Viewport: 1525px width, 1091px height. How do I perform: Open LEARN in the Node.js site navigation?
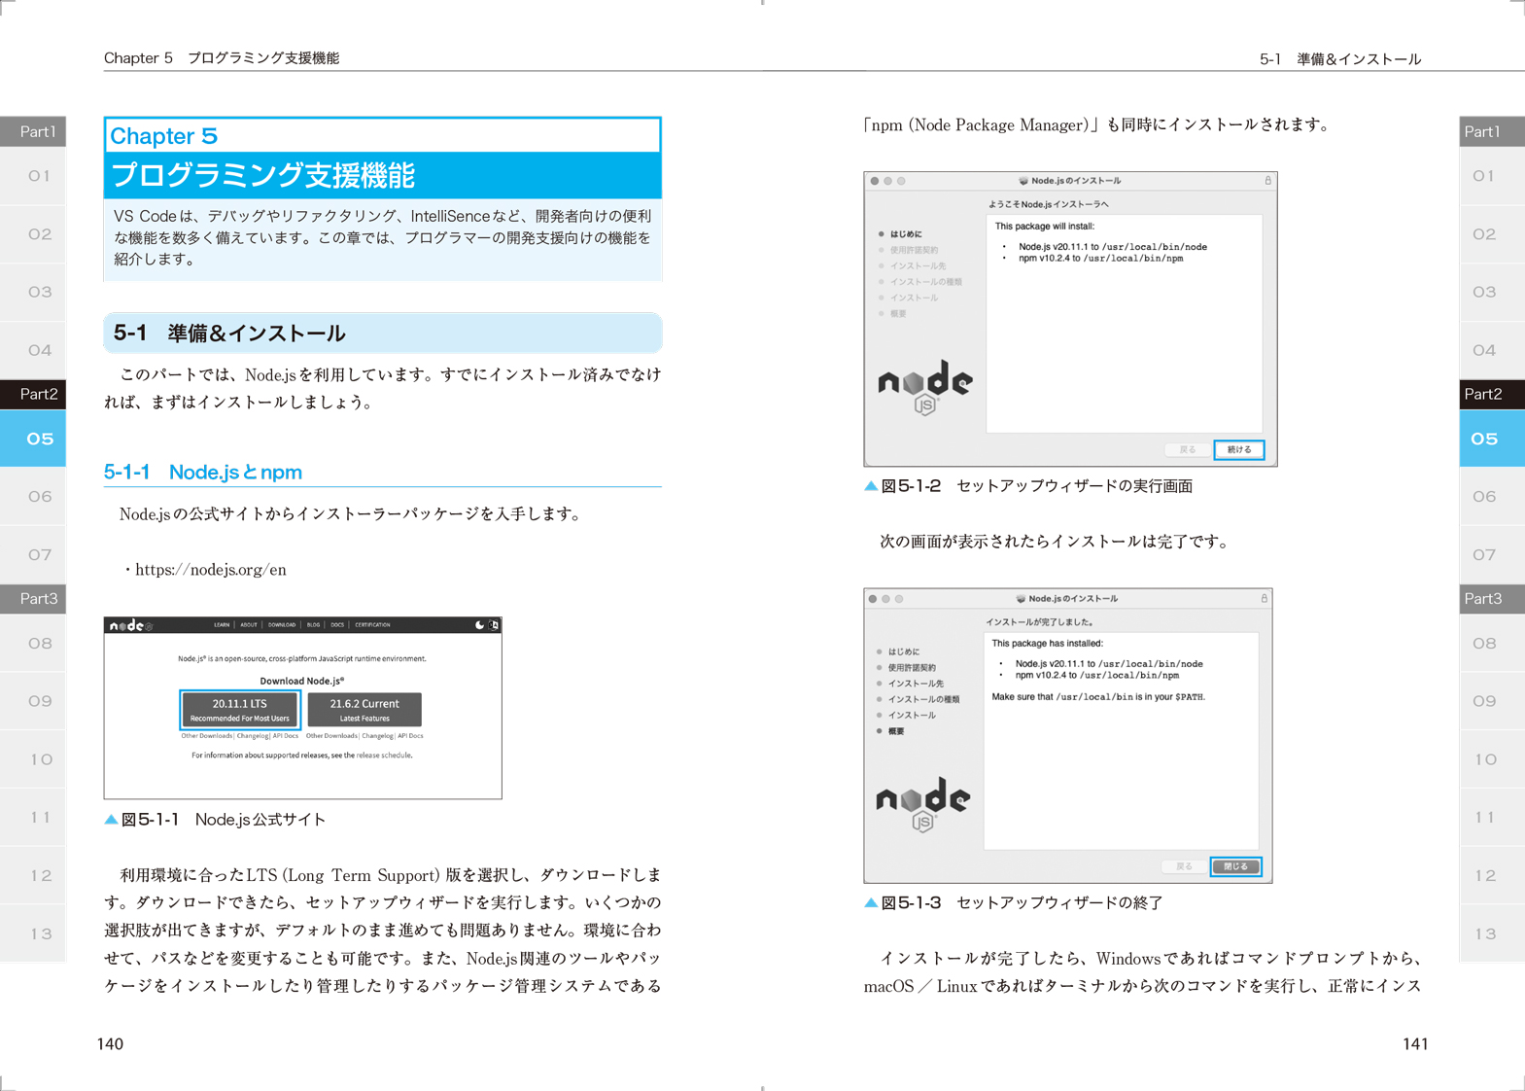[222, 625]
